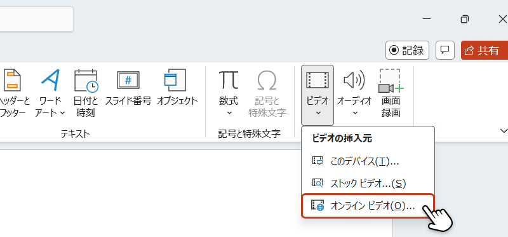Click the Audio (オーディオ) speaker icon
Screen dimensions: 508x237
click(354, 80)
